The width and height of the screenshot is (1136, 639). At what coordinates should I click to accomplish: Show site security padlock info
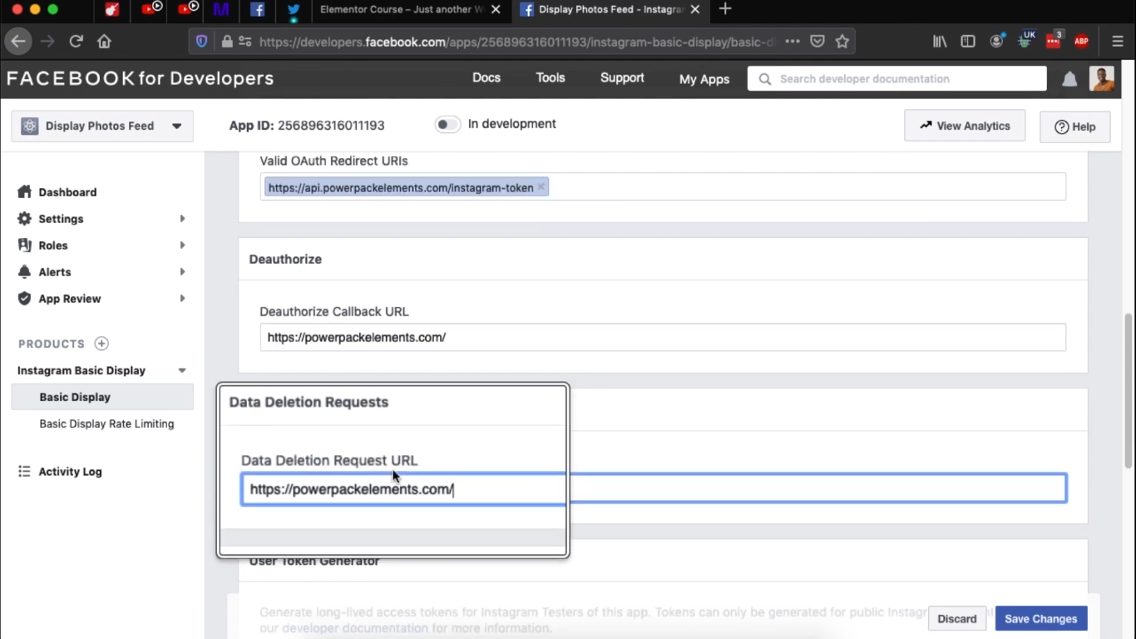(227, 41)
